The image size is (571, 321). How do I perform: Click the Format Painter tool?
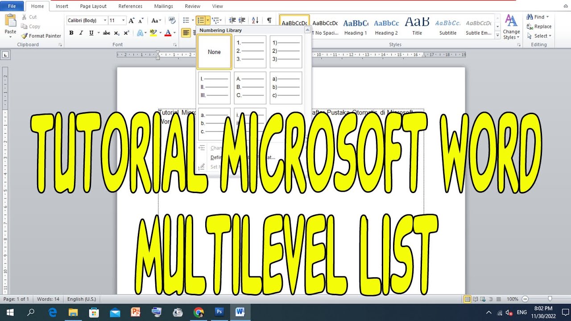tap(41, 36)
